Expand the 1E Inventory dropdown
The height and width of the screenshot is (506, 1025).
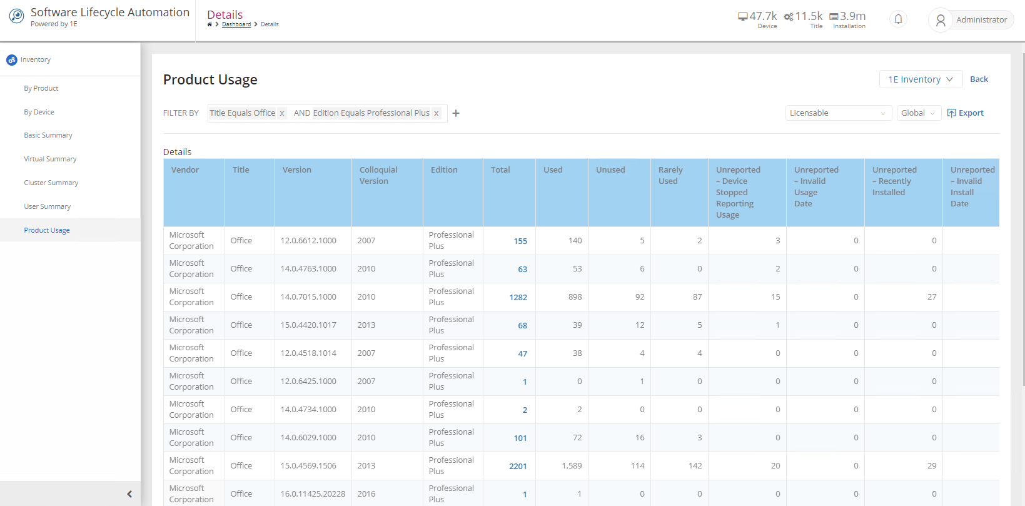pyautogui.click(x=920, y=79)
